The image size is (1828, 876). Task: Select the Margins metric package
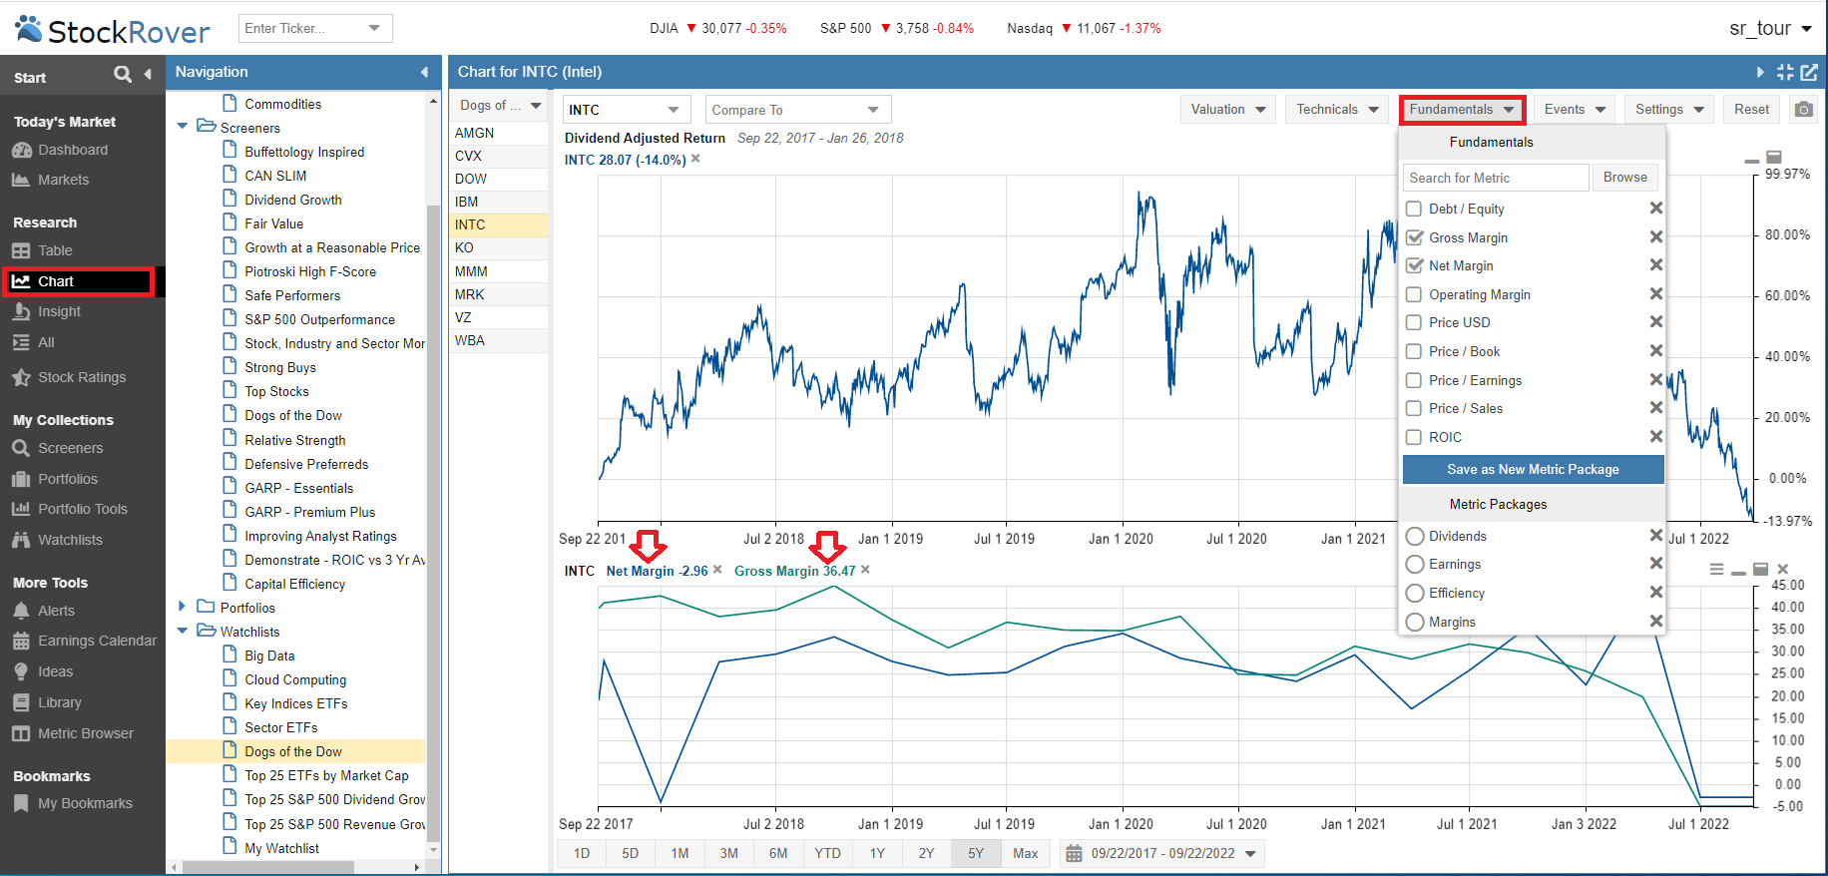pos(1415,622)
